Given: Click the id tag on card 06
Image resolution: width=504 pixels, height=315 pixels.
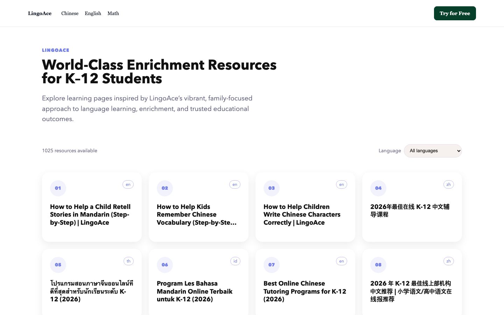Looking at the screenshot, I should 235,261.
